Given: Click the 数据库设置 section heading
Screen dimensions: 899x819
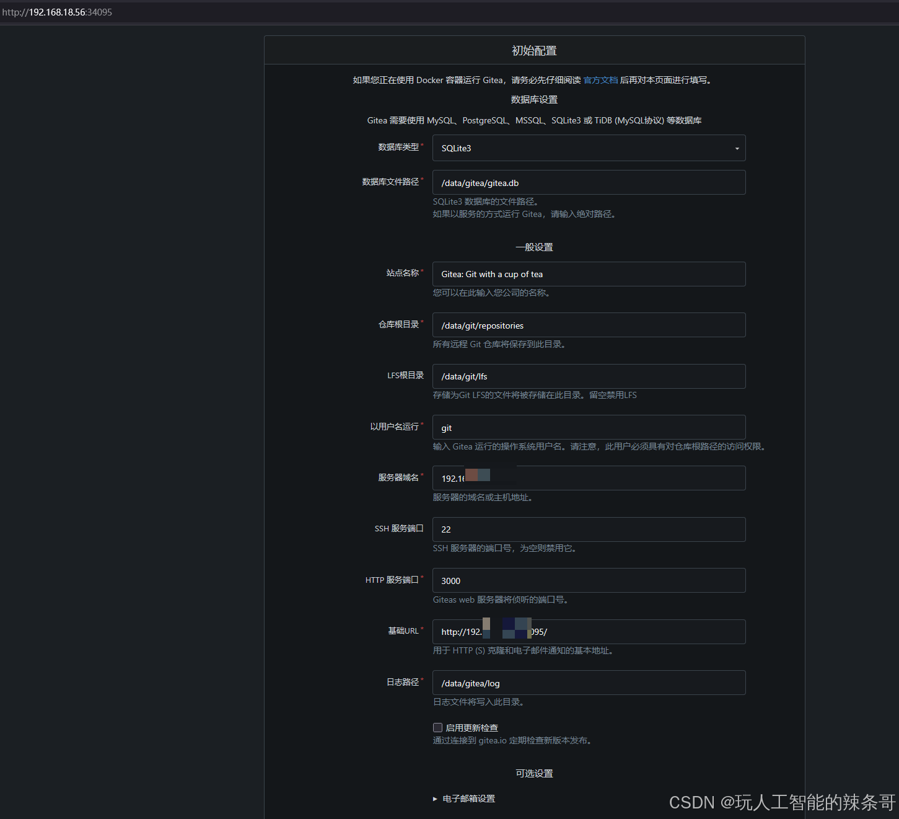Looking at the screenshot, I should [534, 100].
